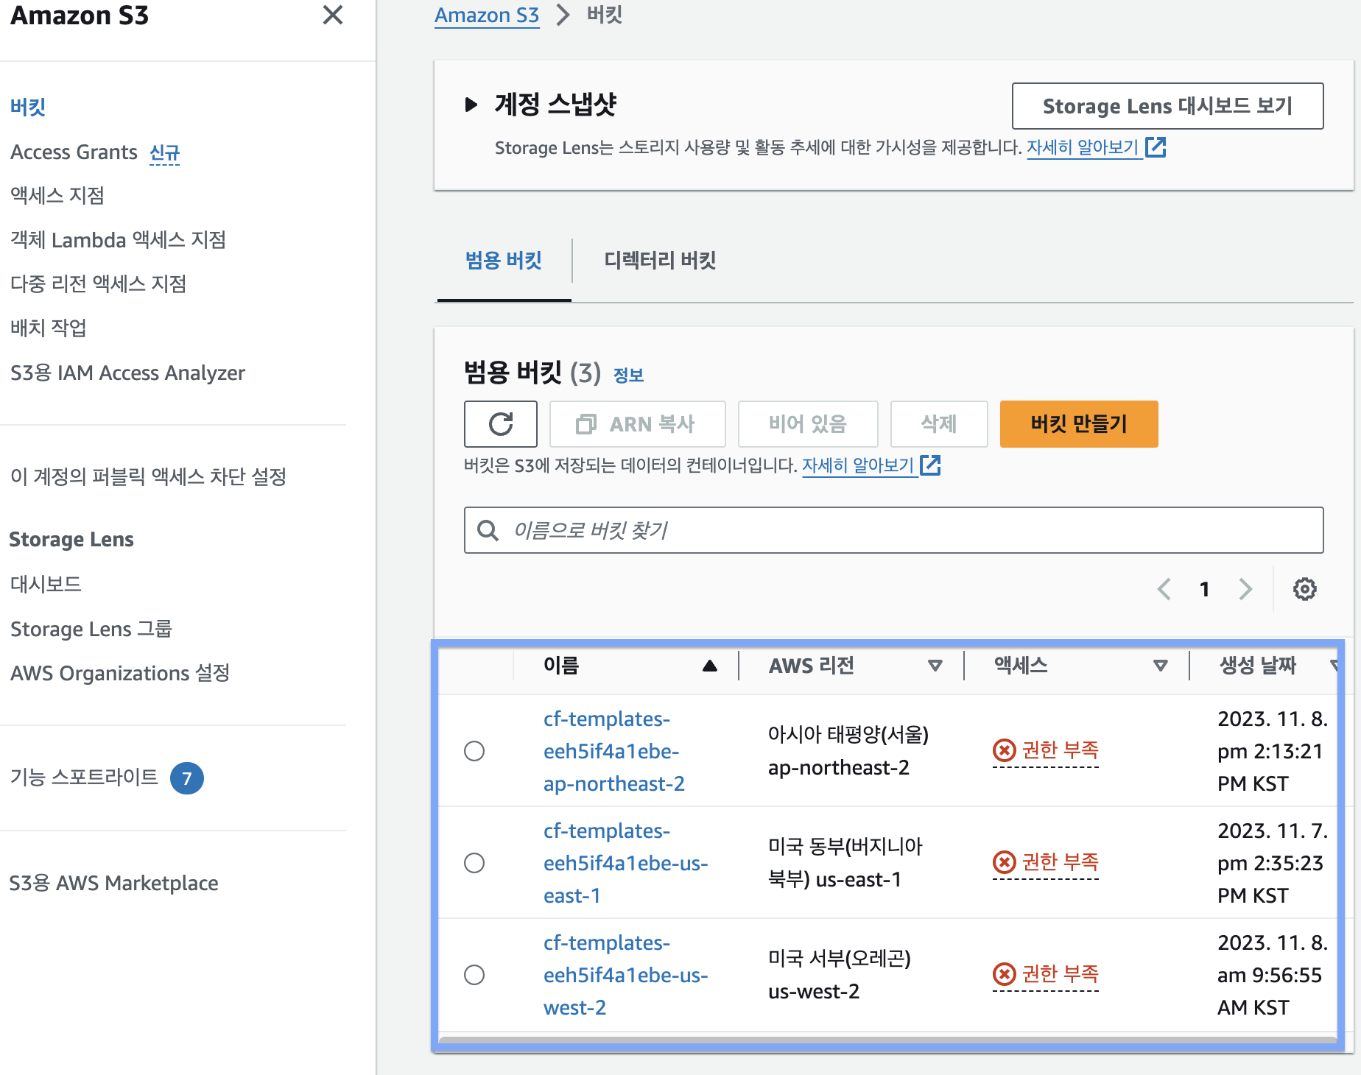The image size is (1361, 1075).
Task: Open Storage Lens 대시보드 보기 button
Action: (1167, 106)
